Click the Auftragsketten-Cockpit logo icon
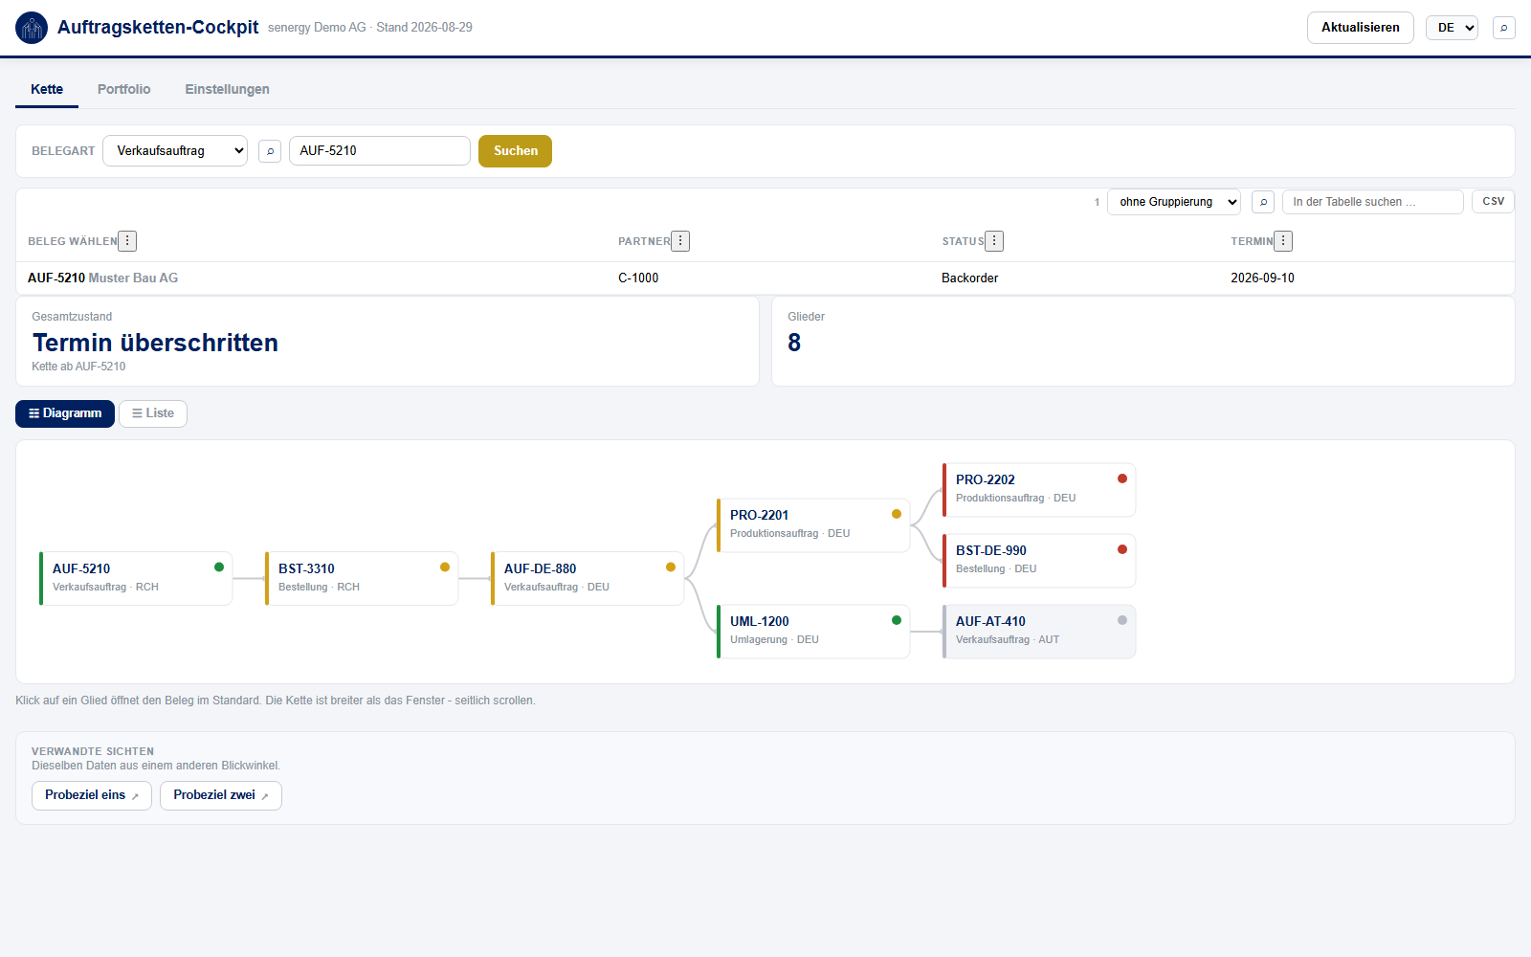1531x957 pixels. click(x=32, y=28)
